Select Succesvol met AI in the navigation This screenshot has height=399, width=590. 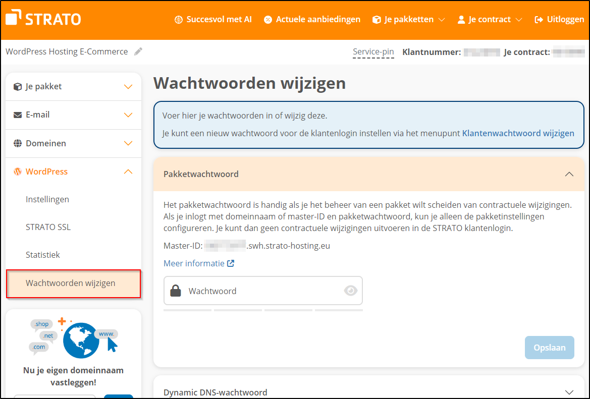219,19
